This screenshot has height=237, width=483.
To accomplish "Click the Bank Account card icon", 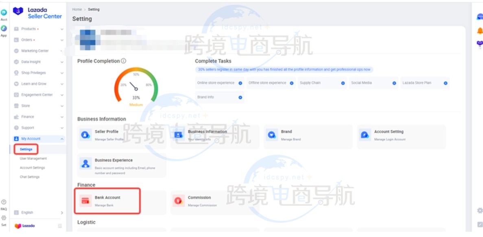I will point(85,200).
